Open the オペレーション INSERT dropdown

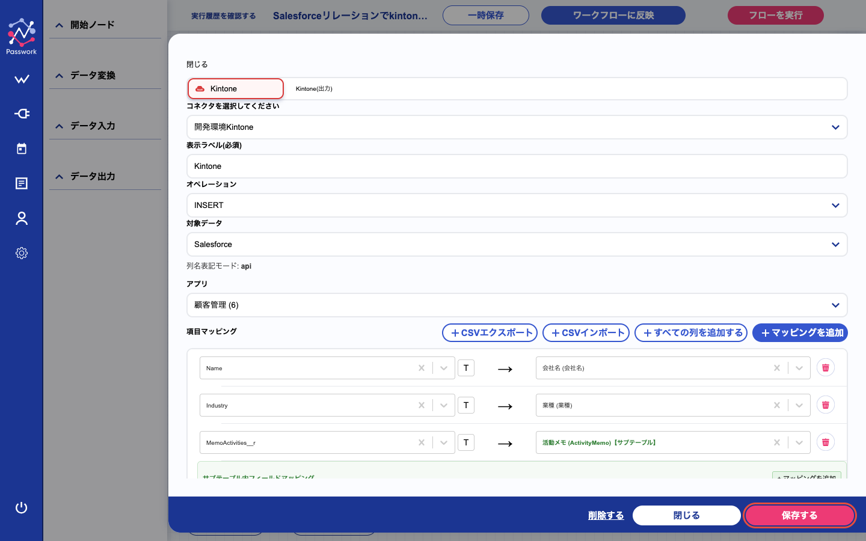517,206
